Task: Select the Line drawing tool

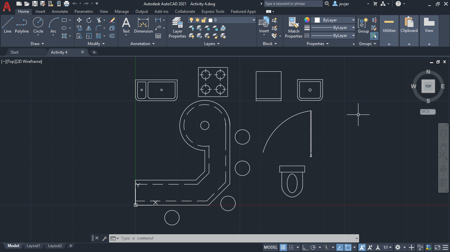Action: (x=8, y=26)
